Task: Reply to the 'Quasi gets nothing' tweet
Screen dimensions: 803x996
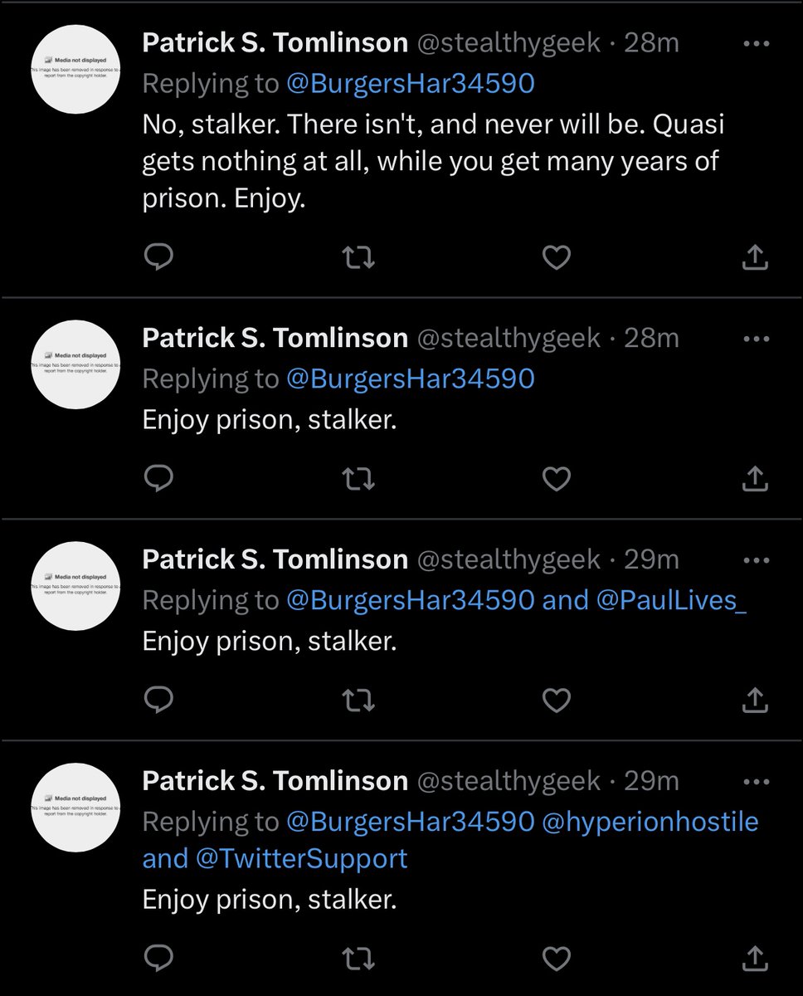Action: pyautogui.click(x=158, y=258)
